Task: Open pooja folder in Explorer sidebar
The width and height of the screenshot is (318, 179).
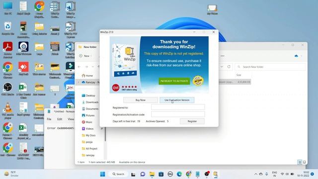Action: 87,142
